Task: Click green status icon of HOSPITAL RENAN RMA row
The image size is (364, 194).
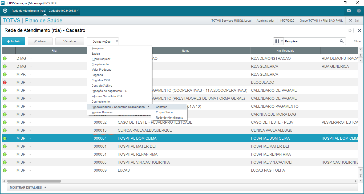Action: coord(5,154)
